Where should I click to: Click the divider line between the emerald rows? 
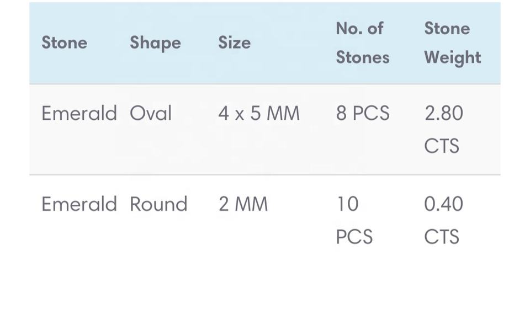265,175
